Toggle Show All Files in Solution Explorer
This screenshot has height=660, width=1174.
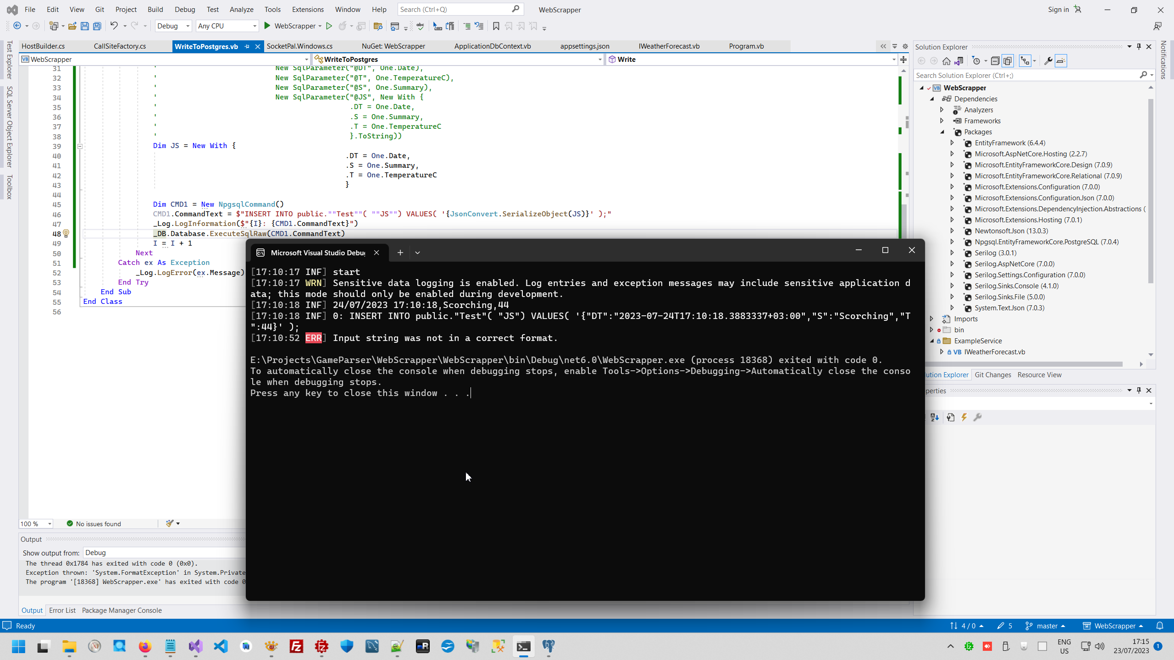click(x=1008, y=60)
